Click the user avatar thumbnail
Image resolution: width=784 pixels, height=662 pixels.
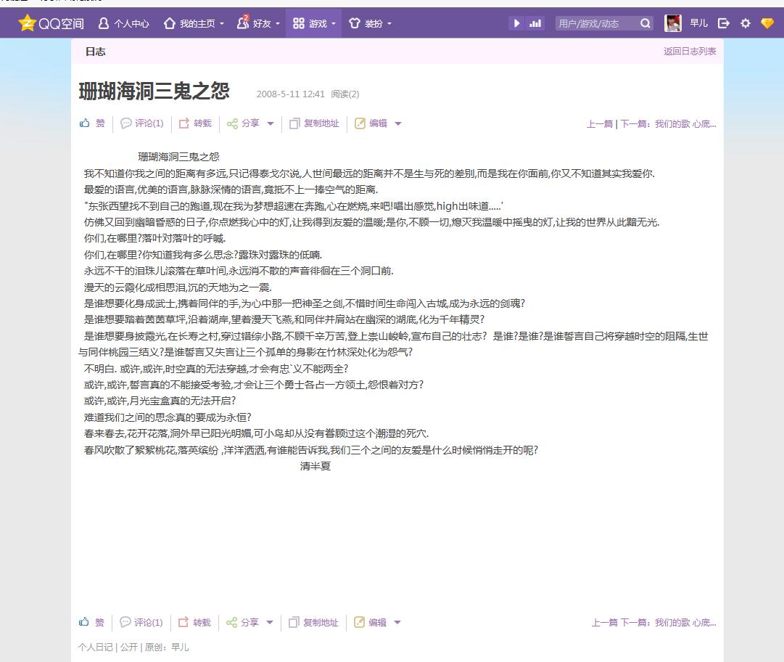(672, 23)
